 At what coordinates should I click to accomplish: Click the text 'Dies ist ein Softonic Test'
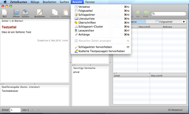[x=16, y=32]
